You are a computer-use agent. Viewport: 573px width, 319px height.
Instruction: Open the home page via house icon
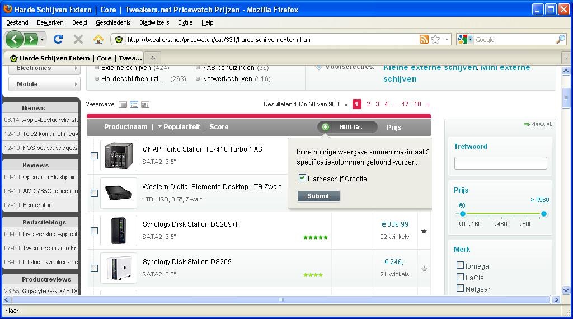(x=98, y=39)
